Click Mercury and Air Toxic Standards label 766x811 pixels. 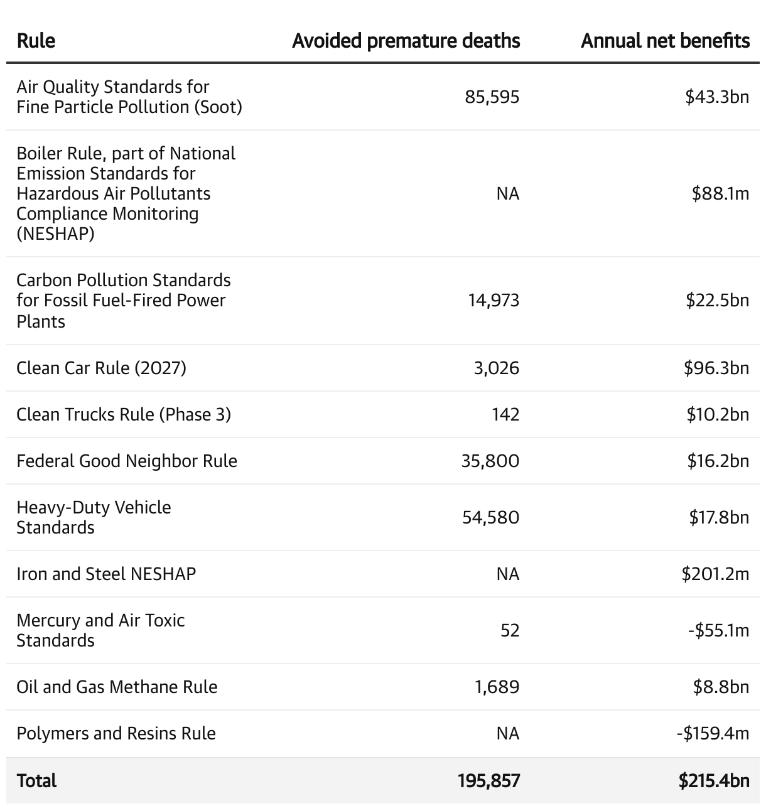click(x=100, y=630)
